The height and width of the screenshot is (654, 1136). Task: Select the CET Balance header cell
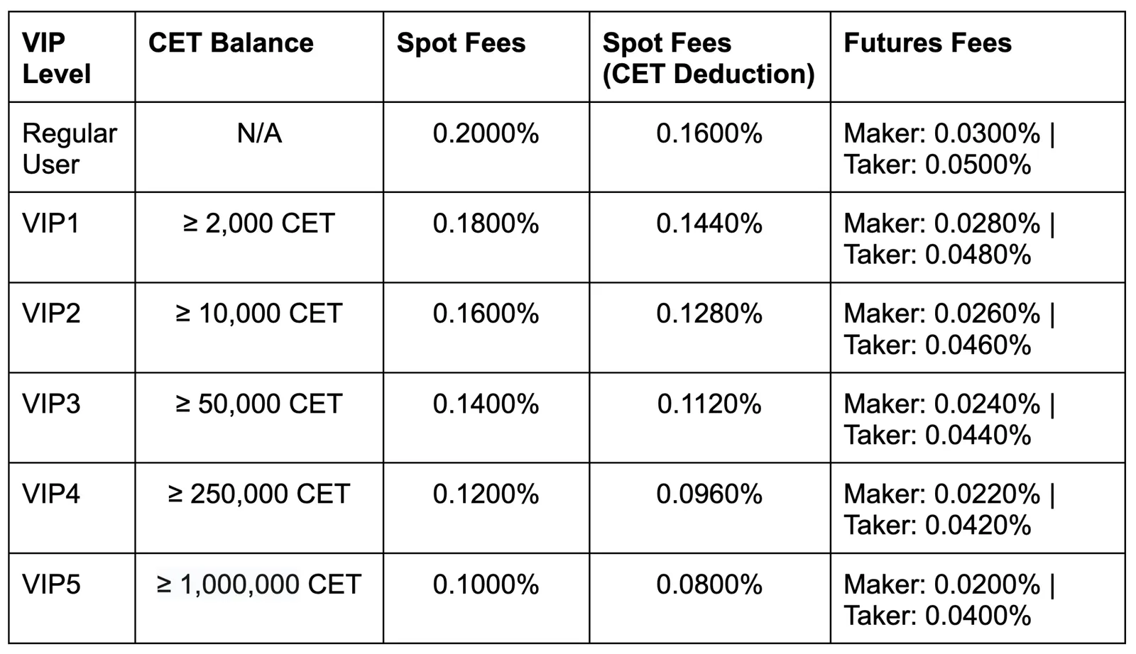pyautogui.click(x=259, y=57)
